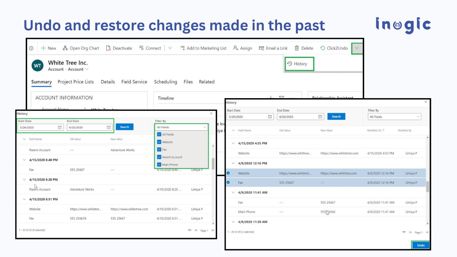Viewport: 457px width, 257px height.
Task: Deselect the checked Fax row at 4/9/2020 12:16 PM
Action: click(228, 182)
